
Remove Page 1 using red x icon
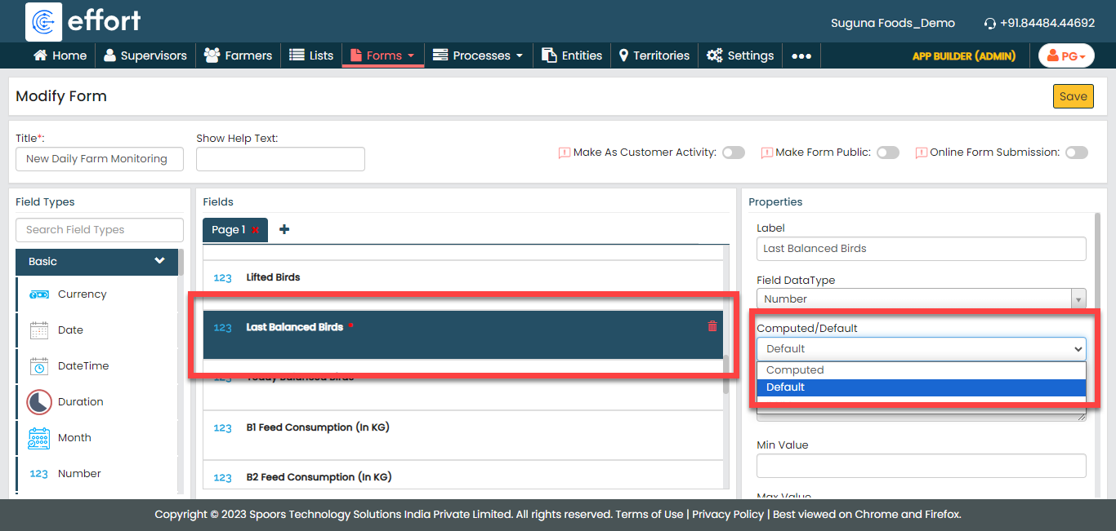click(x=256, y=231)
